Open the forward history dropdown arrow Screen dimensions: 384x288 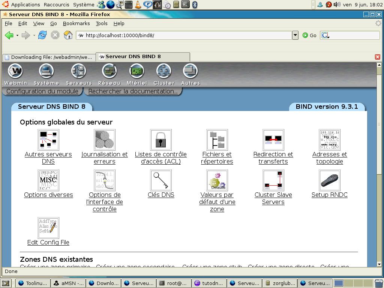[34, 36]
